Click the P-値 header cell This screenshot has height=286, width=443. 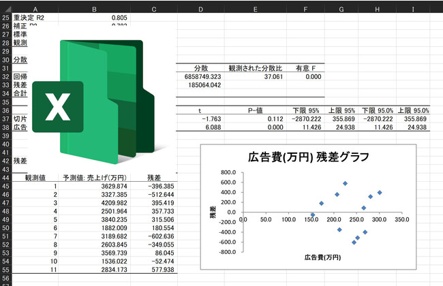point(255,110)
